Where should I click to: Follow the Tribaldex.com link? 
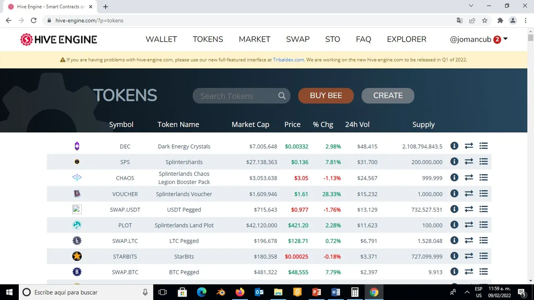[288, 60]
